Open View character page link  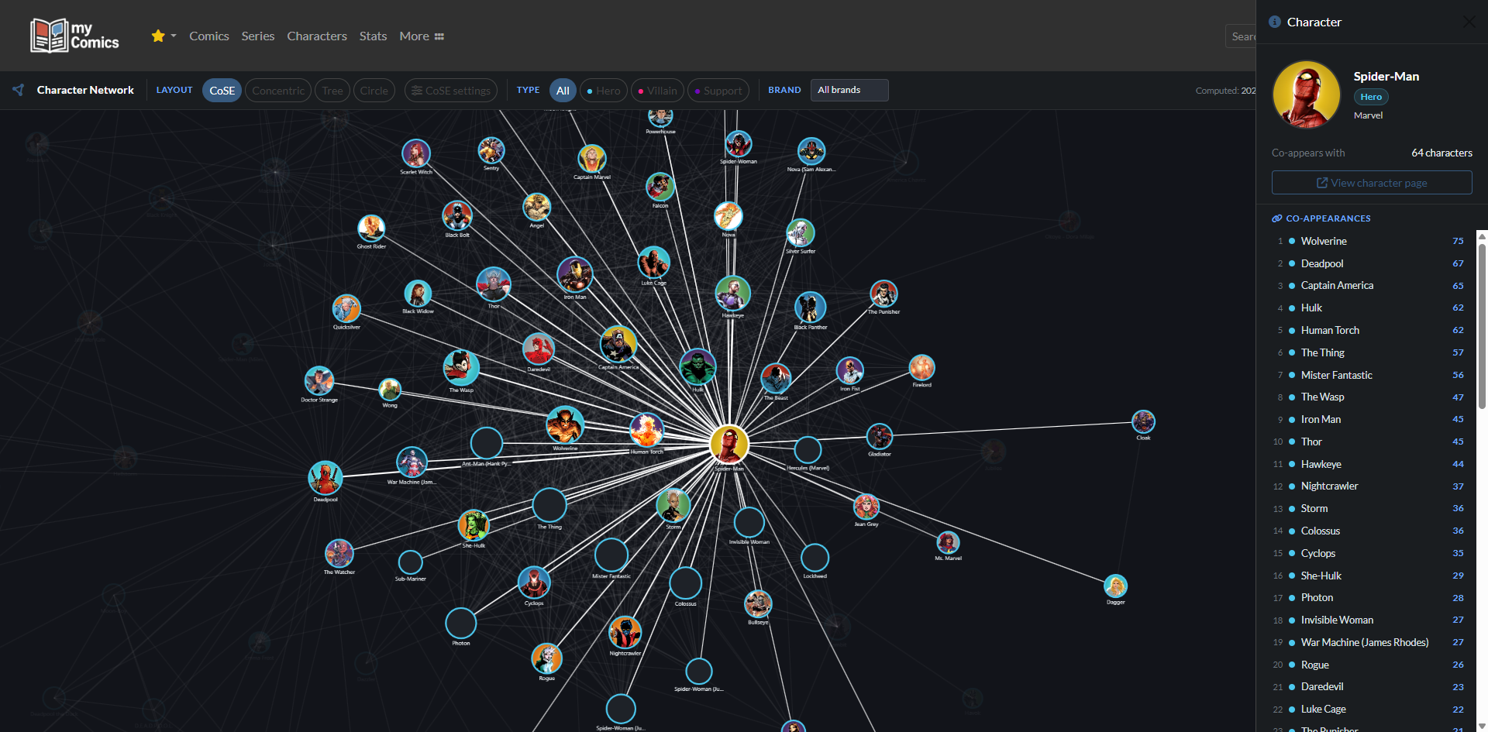[1372, 183]
